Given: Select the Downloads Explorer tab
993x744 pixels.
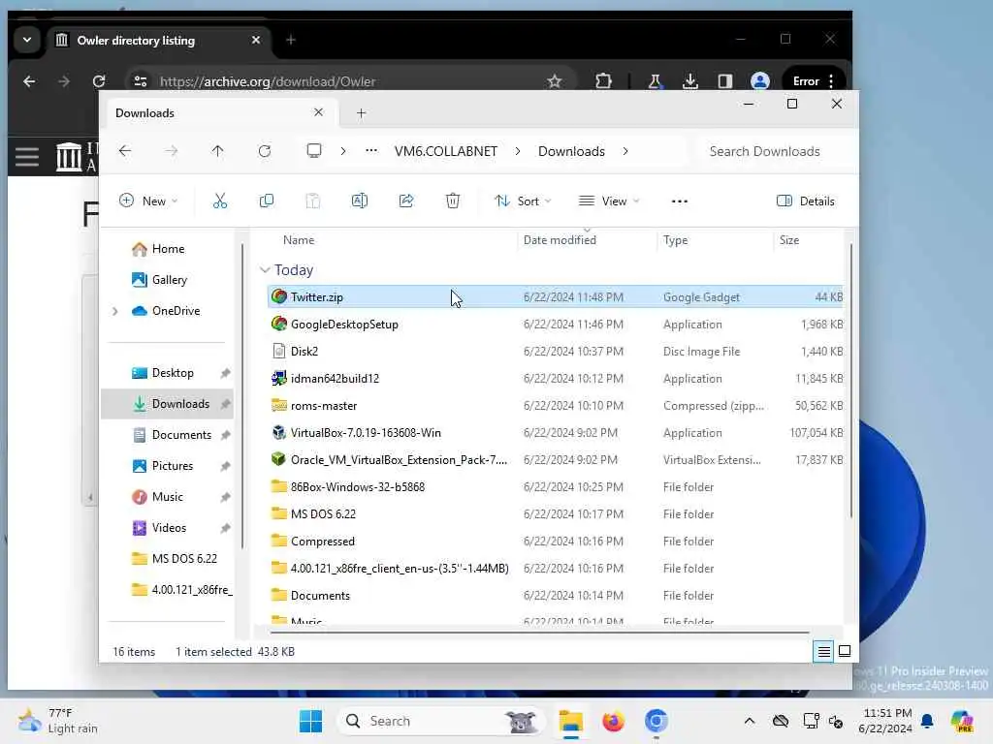Looking at the screenshot, I should pos(220,112).
